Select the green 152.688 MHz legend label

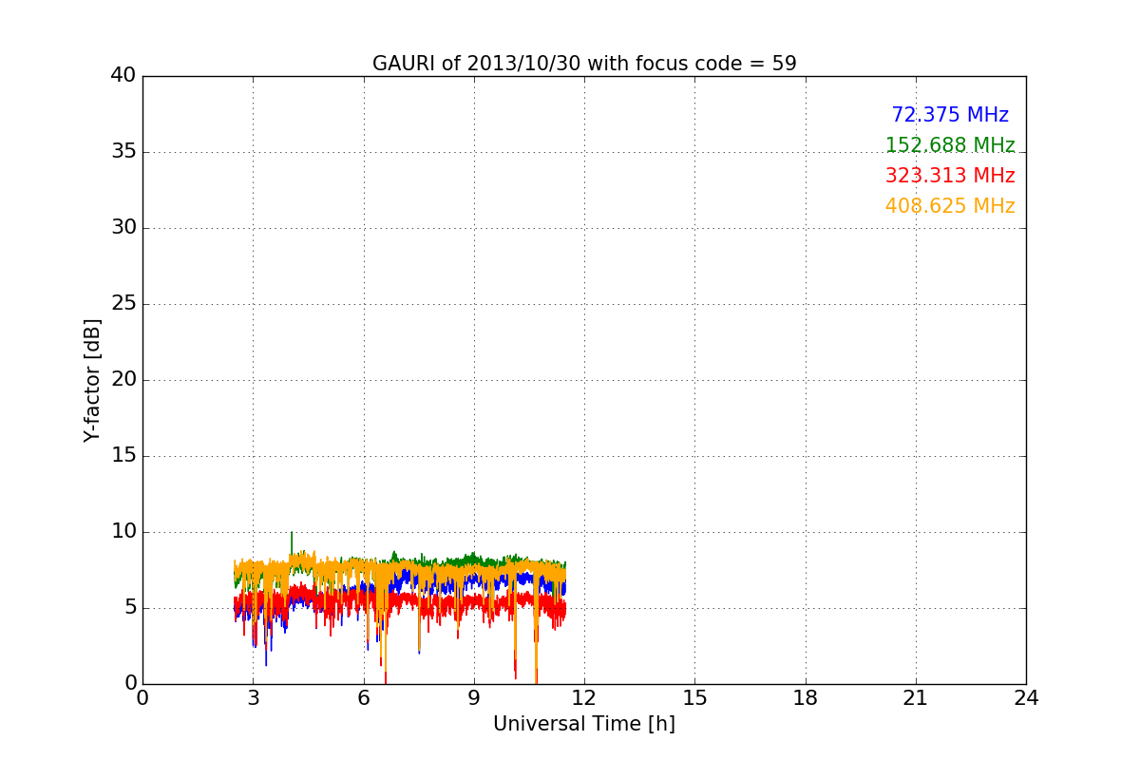point(950,145)
